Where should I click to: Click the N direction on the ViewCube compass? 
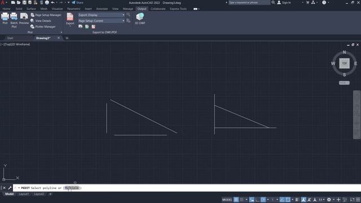point(344,52)
